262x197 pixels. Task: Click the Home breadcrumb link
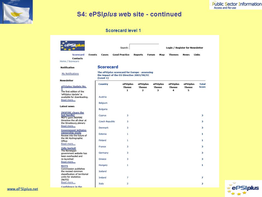(63, 61)
